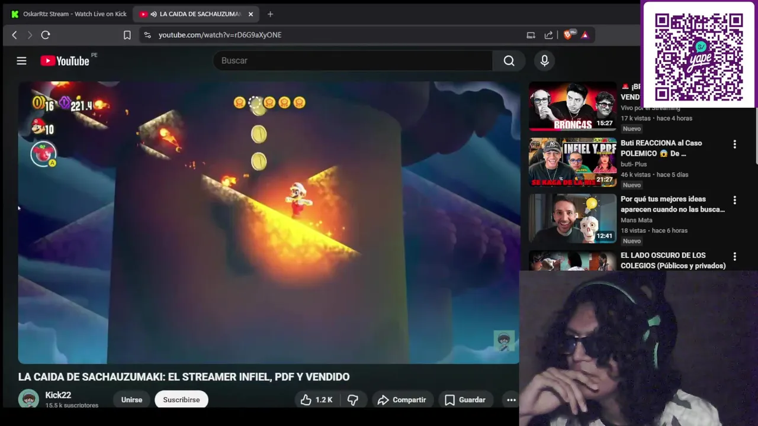Save video with Guardar button
The image size is (758, 426).
tap(465, 400)
